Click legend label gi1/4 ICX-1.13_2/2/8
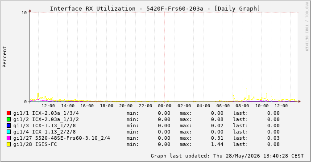This screenshot has width=311, height=162. point(45,132)
